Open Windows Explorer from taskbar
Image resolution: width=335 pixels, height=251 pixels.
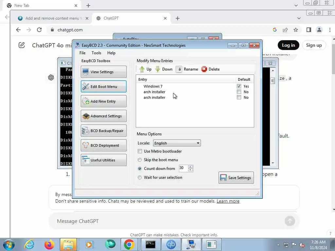(x=68, y=244)
